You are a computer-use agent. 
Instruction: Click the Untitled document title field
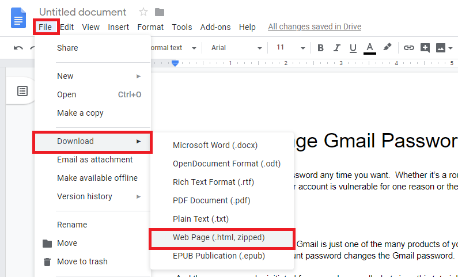83,12
